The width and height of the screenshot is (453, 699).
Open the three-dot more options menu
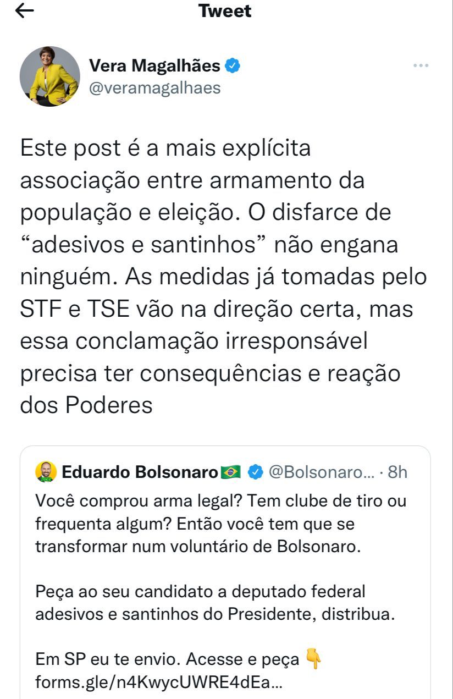pos(421,66)
